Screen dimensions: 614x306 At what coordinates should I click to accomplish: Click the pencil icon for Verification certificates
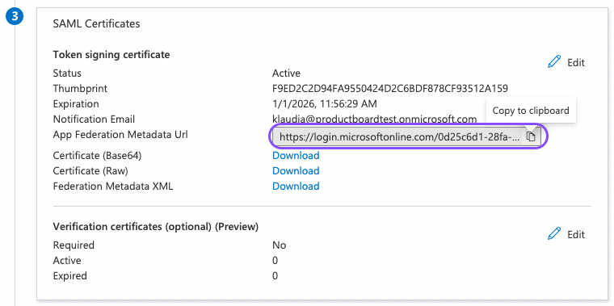554,233
